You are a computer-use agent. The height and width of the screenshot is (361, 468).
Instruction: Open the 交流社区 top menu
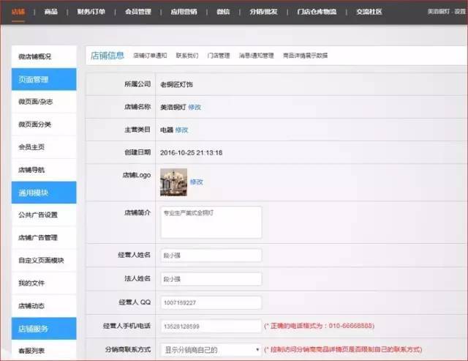tap(369, 12)
